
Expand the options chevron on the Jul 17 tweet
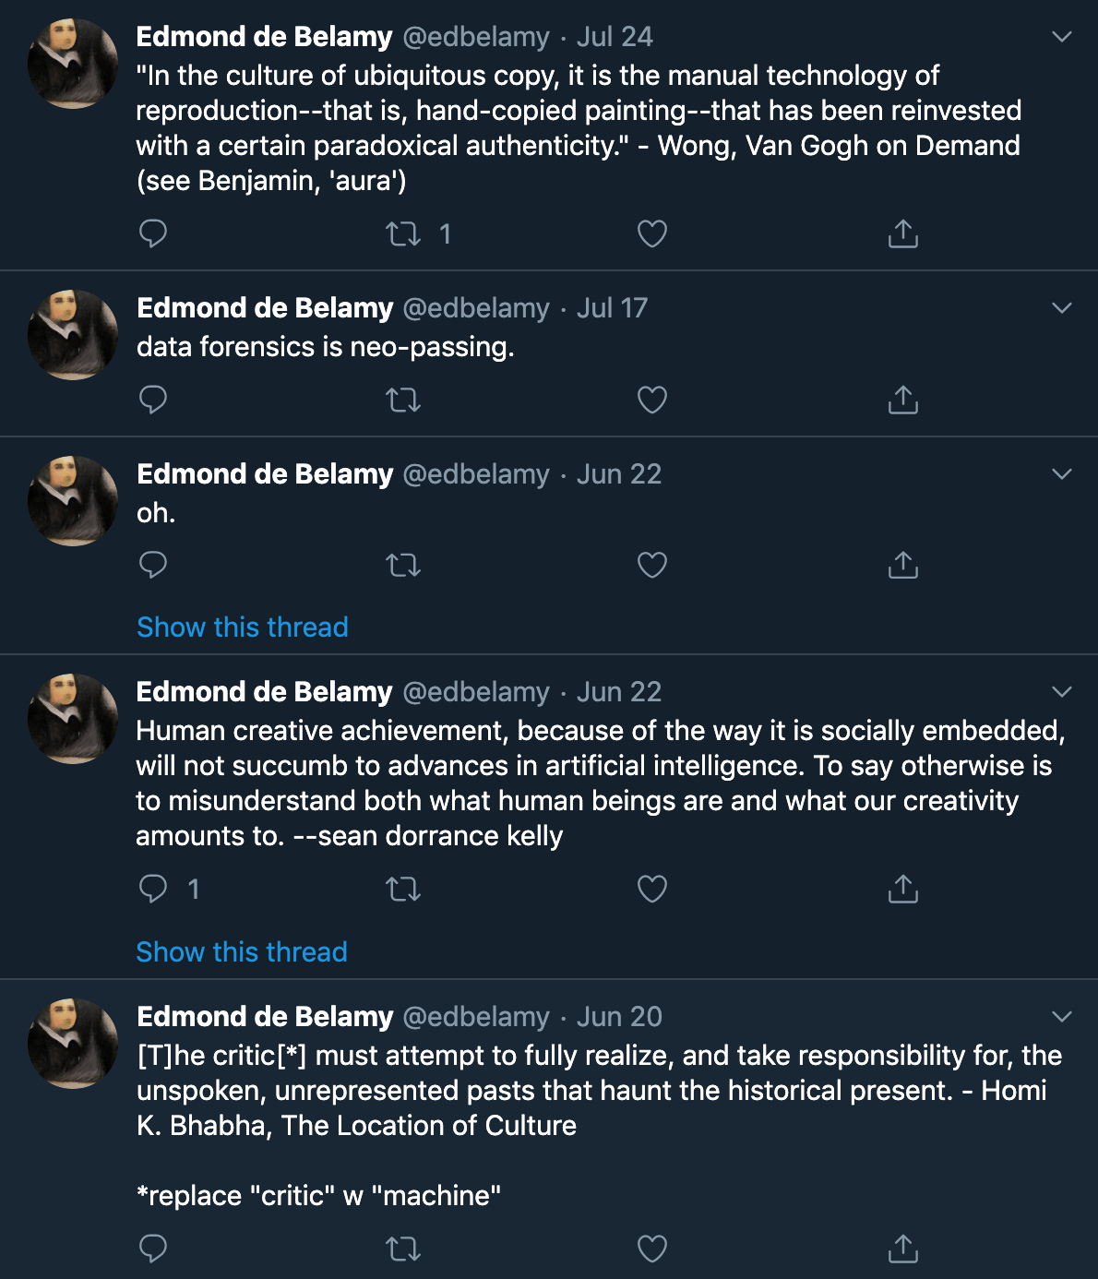1062,308
